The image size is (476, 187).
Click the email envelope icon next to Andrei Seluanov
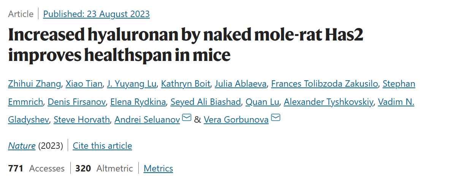[x=186, y=118]
